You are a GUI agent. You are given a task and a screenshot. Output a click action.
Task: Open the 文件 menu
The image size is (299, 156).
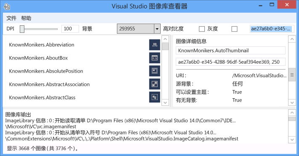pyautogui.click(x=11, y=18)
